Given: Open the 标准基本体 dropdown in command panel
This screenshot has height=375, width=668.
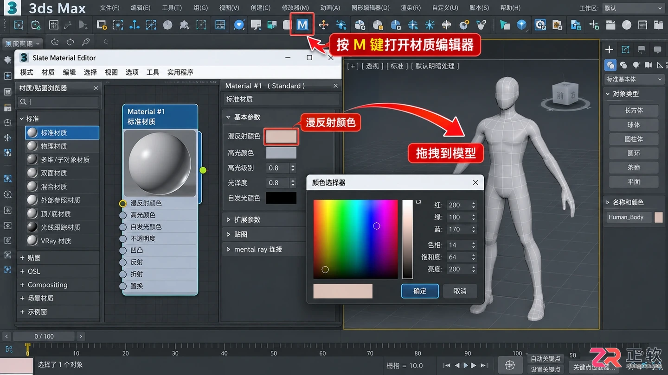Looking at the screenshot, I should tap(634, 79).
